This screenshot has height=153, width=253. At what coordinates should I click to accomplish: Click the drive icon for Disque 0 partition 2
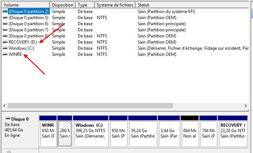[5, 12]
